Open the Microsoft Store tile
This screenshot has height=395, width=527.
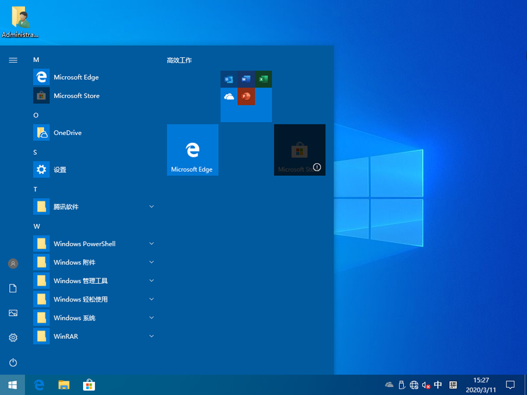tap(299, 149)
